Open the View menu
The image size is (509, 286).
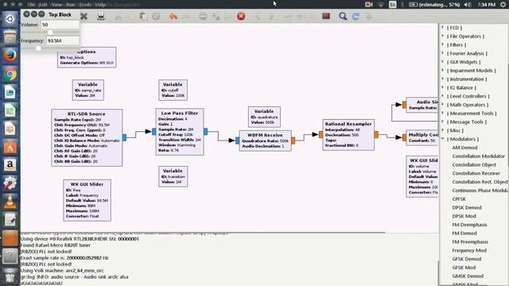click(56, 5)
